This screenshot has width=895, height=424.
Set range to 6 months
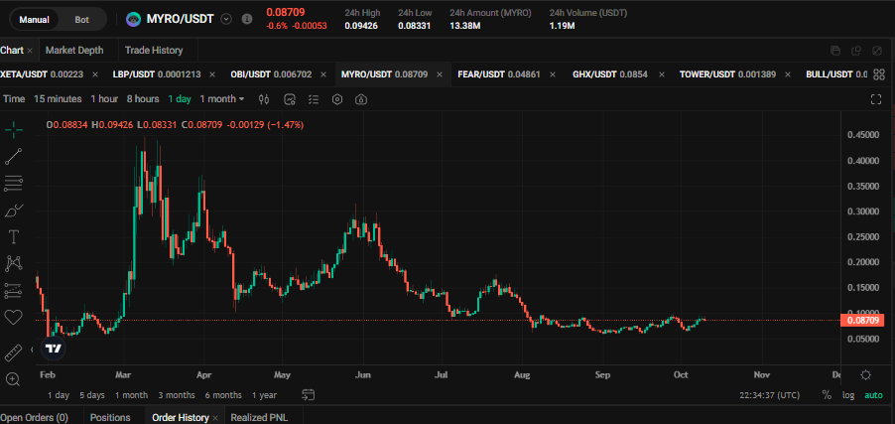[x=223, y=395]
